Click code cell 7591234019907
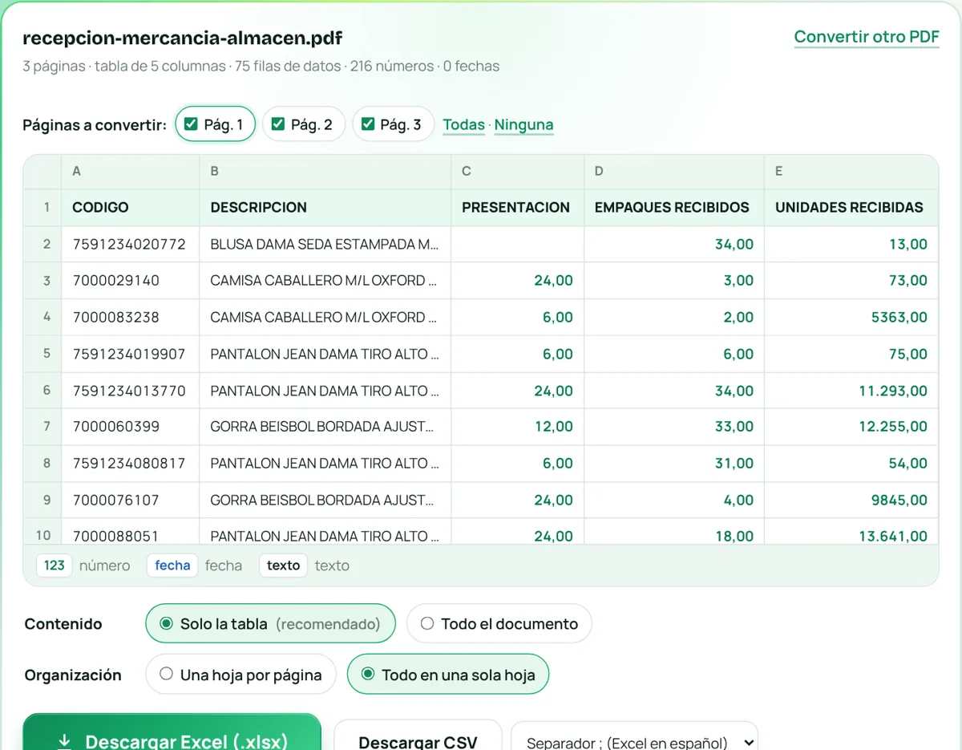The width and height of the screenshot is (962, 750). point(131,354)
